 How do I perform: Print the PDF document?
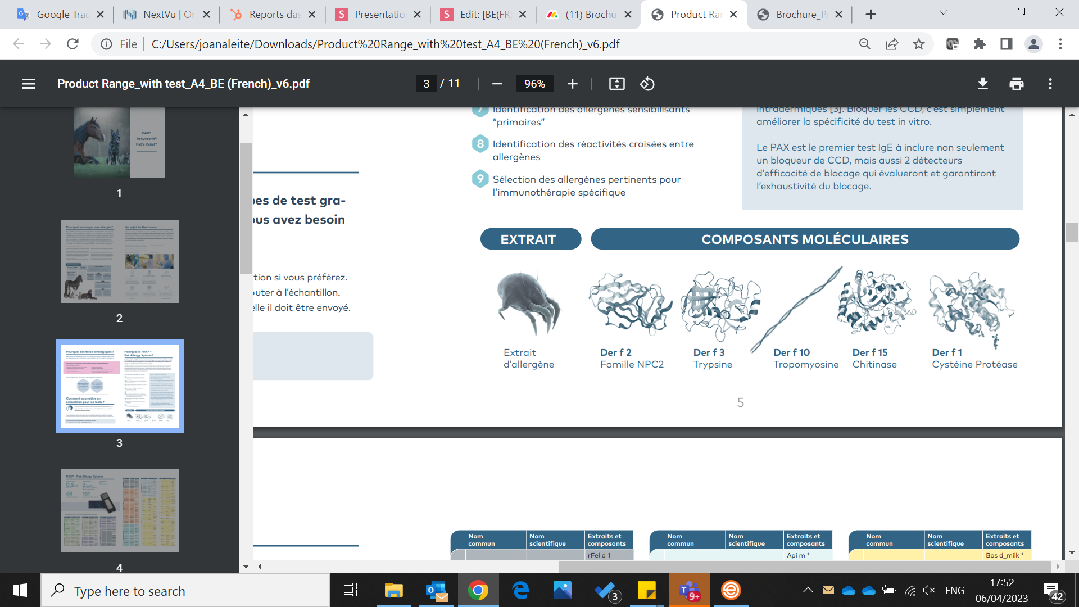(x=1016, y=84)
